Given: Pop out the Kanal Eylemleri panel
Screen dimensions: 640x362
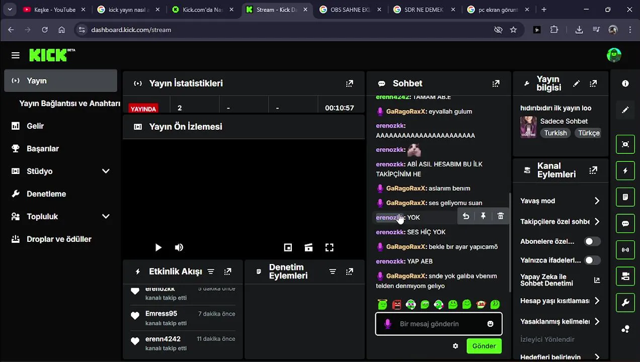Looking at the screenshot, I should [593, 170].
